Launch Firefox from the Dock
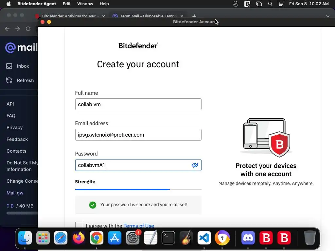Viewport: 335px width, 251px height. (x=79, y=238)
